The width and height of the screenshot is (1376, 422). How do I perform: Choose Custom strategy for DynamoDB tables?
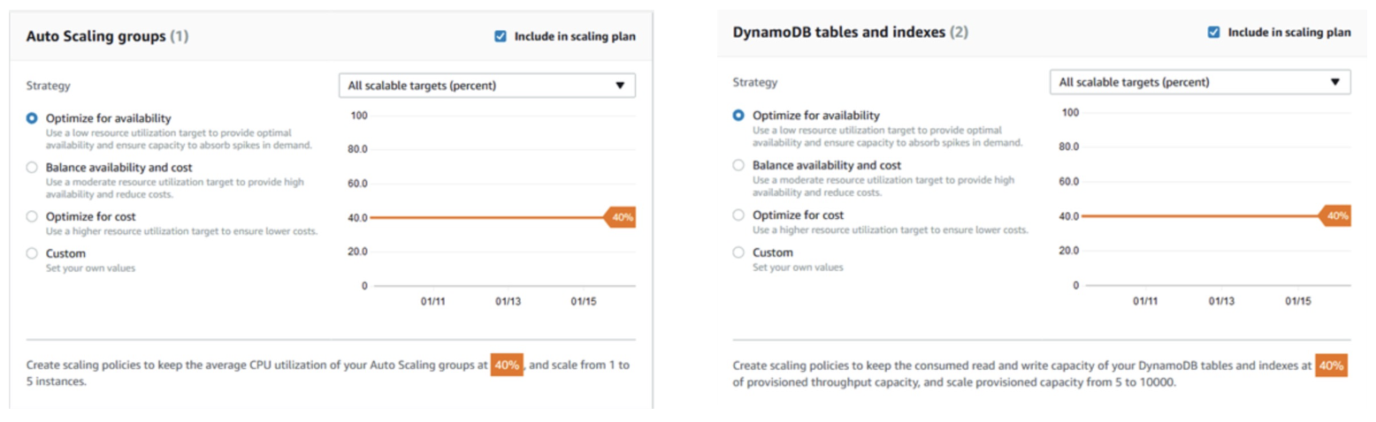coord(739,252)
